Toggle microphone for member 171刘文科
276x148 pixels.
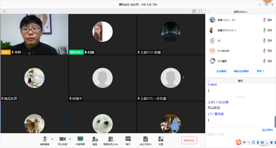(x=264, y=51)
